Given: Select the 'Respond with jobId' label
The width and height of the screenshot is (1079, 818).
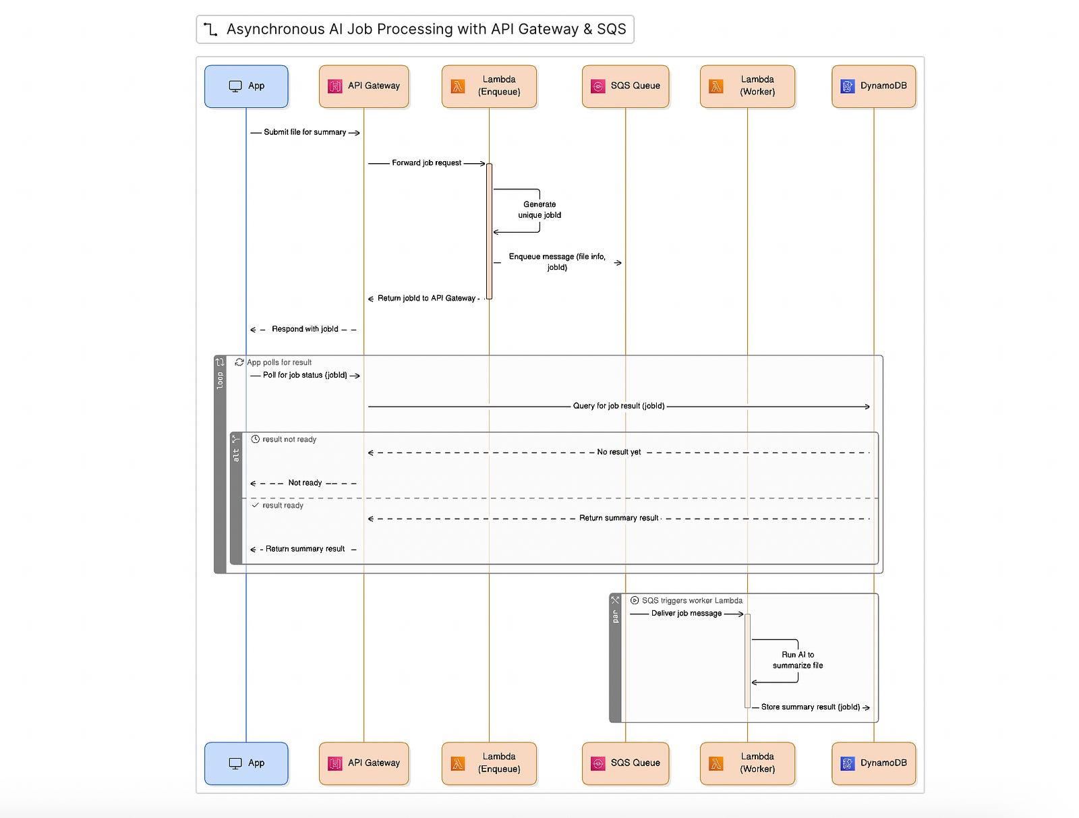Looking at the screenshot, I should (x=305, y=329).
